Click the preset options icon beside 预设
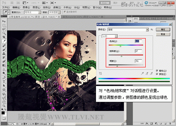 tap(152, 30)
